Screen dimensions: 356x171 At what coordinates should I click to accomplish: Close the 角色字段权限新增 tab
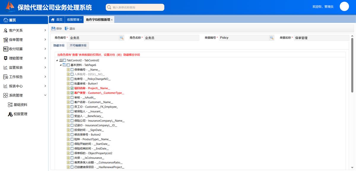click(112, 20)
